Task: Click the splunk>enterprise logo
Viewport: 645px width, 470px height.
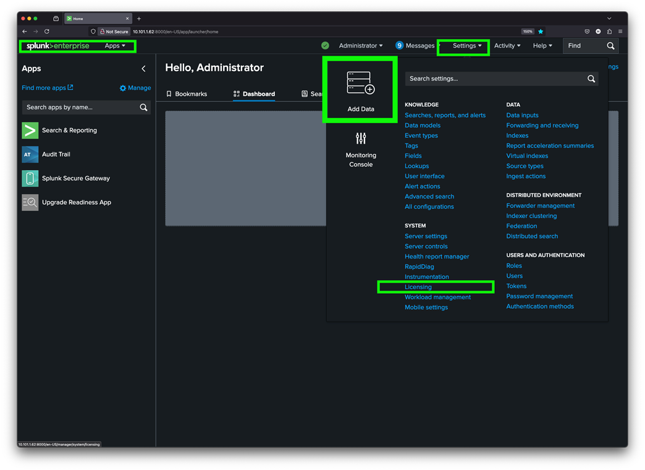Action: pyautogui.click(x=57, y=46)
